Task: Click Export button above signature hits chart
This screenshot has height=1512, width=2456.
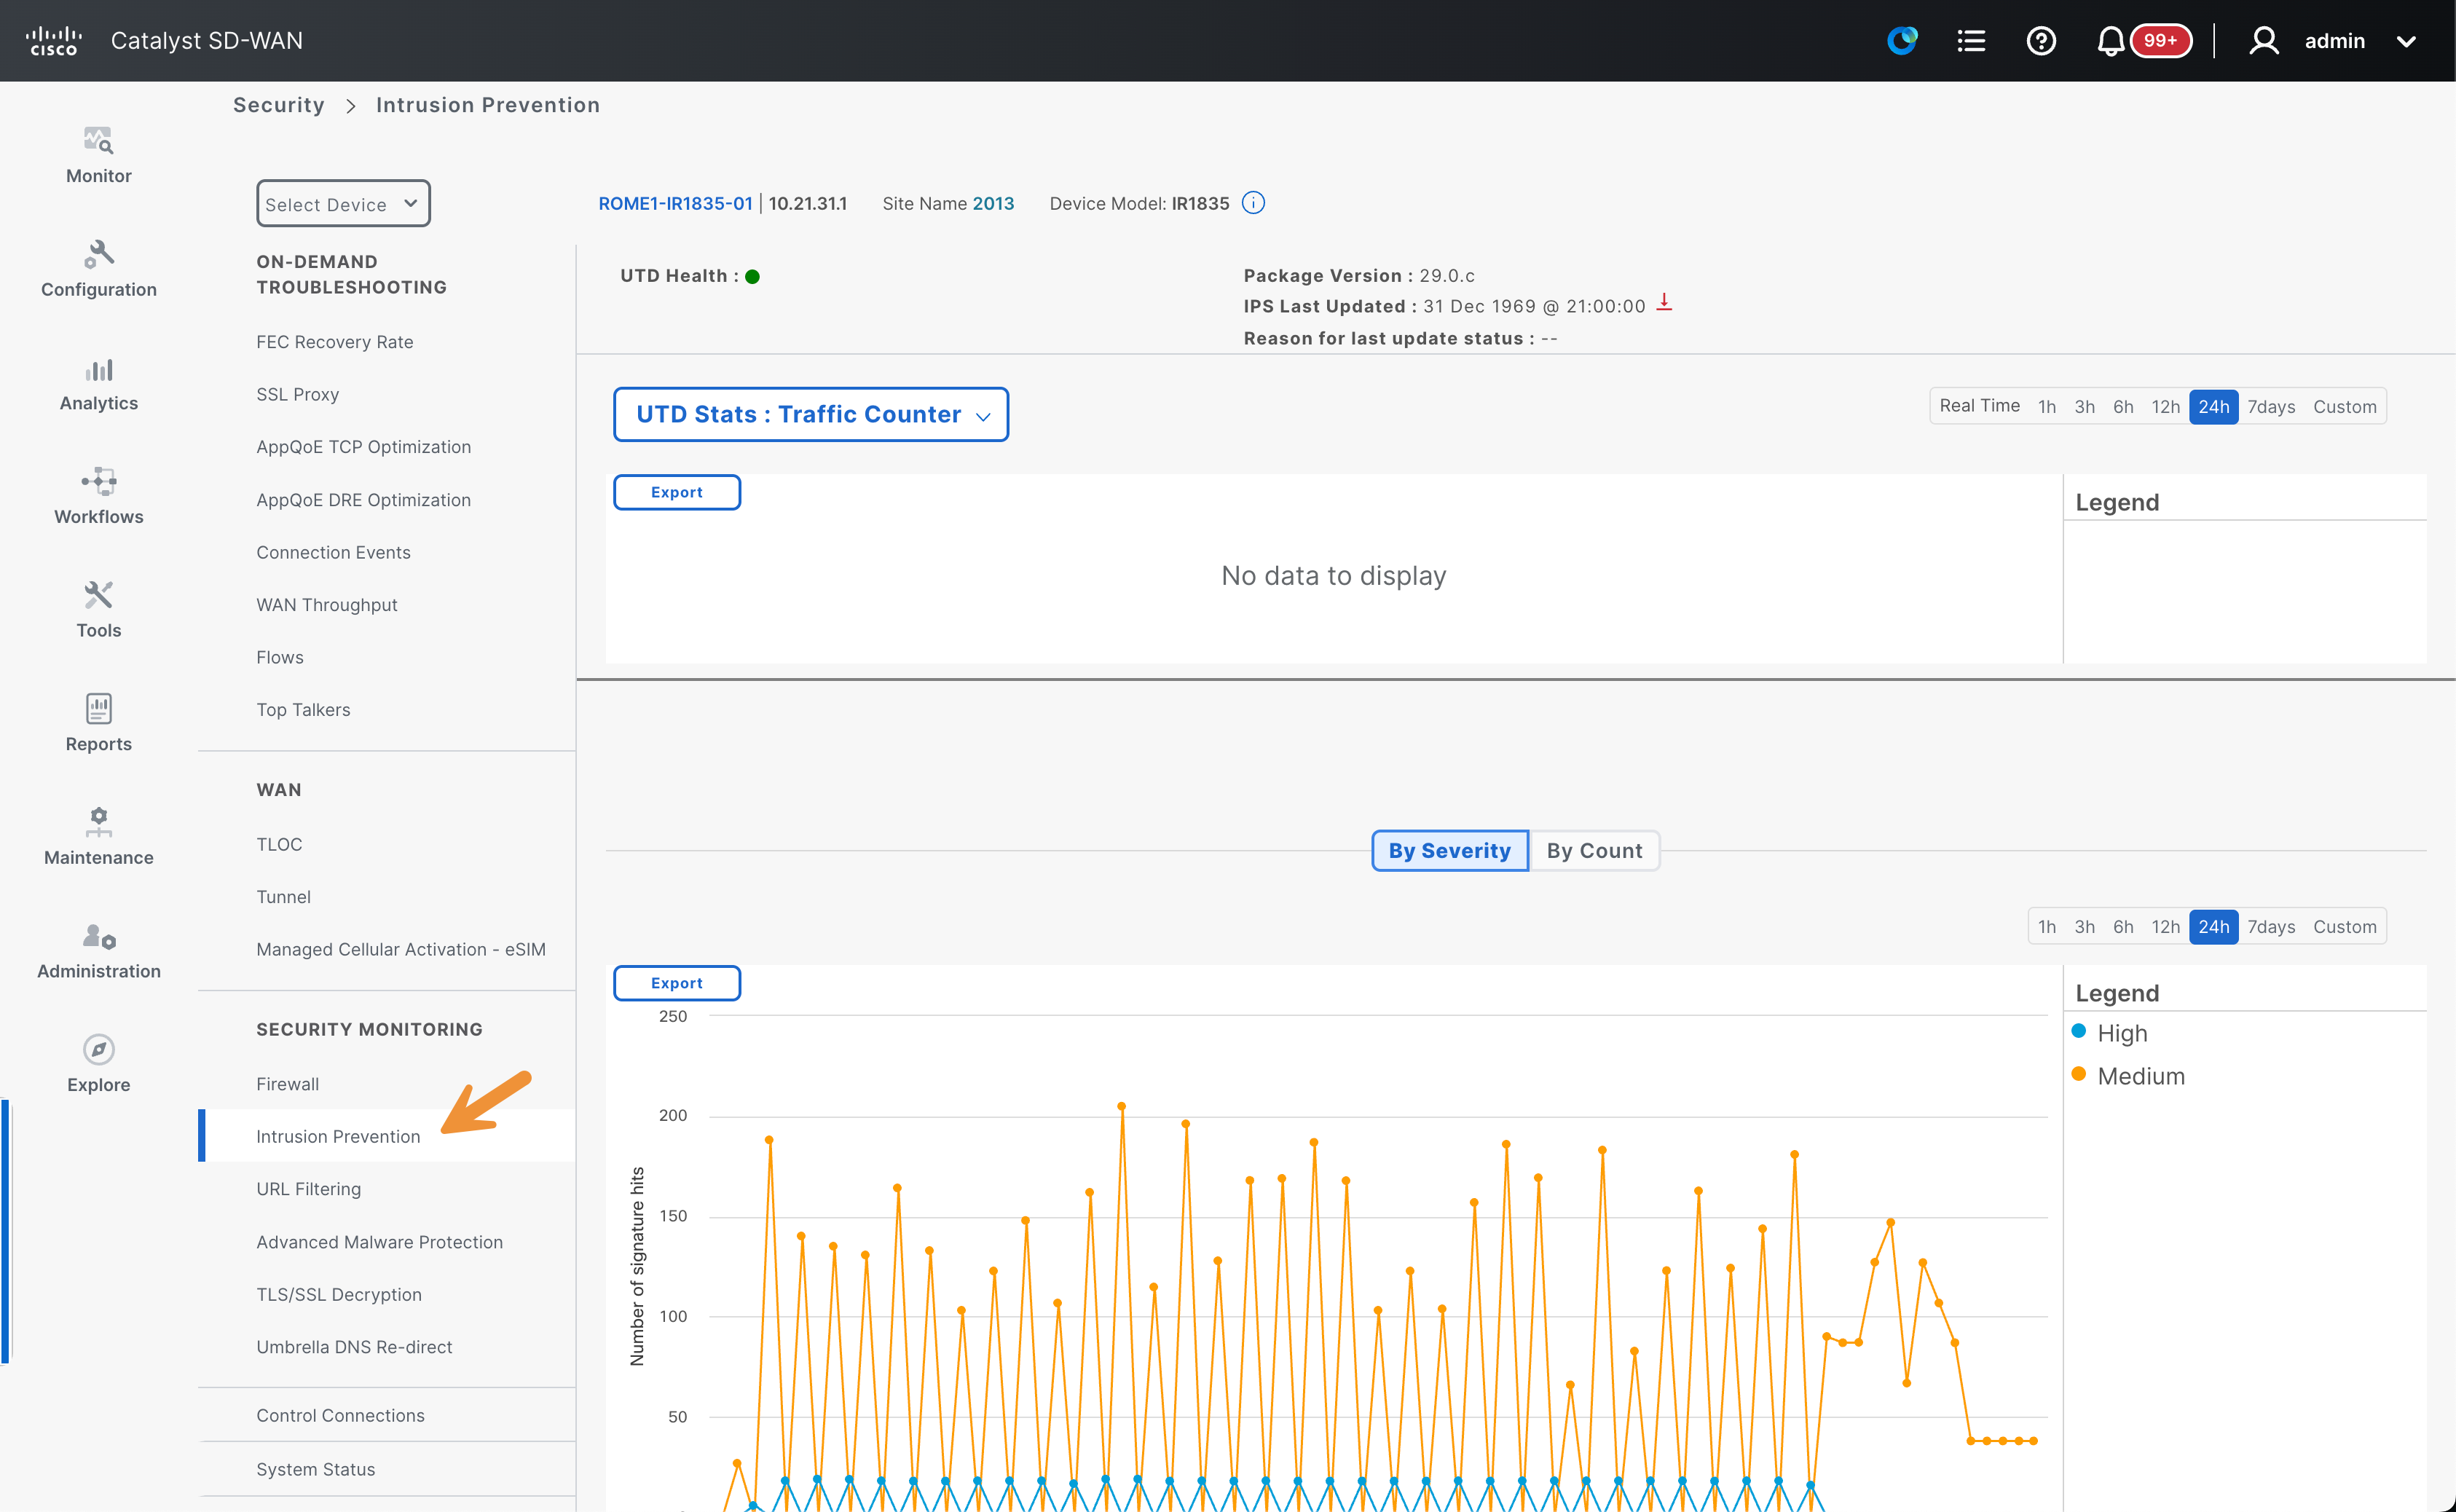Action: [677, 983]
